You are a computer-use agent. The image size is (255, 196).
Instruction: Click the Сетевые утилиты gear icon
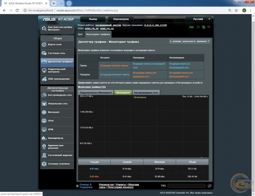point(44,164)
